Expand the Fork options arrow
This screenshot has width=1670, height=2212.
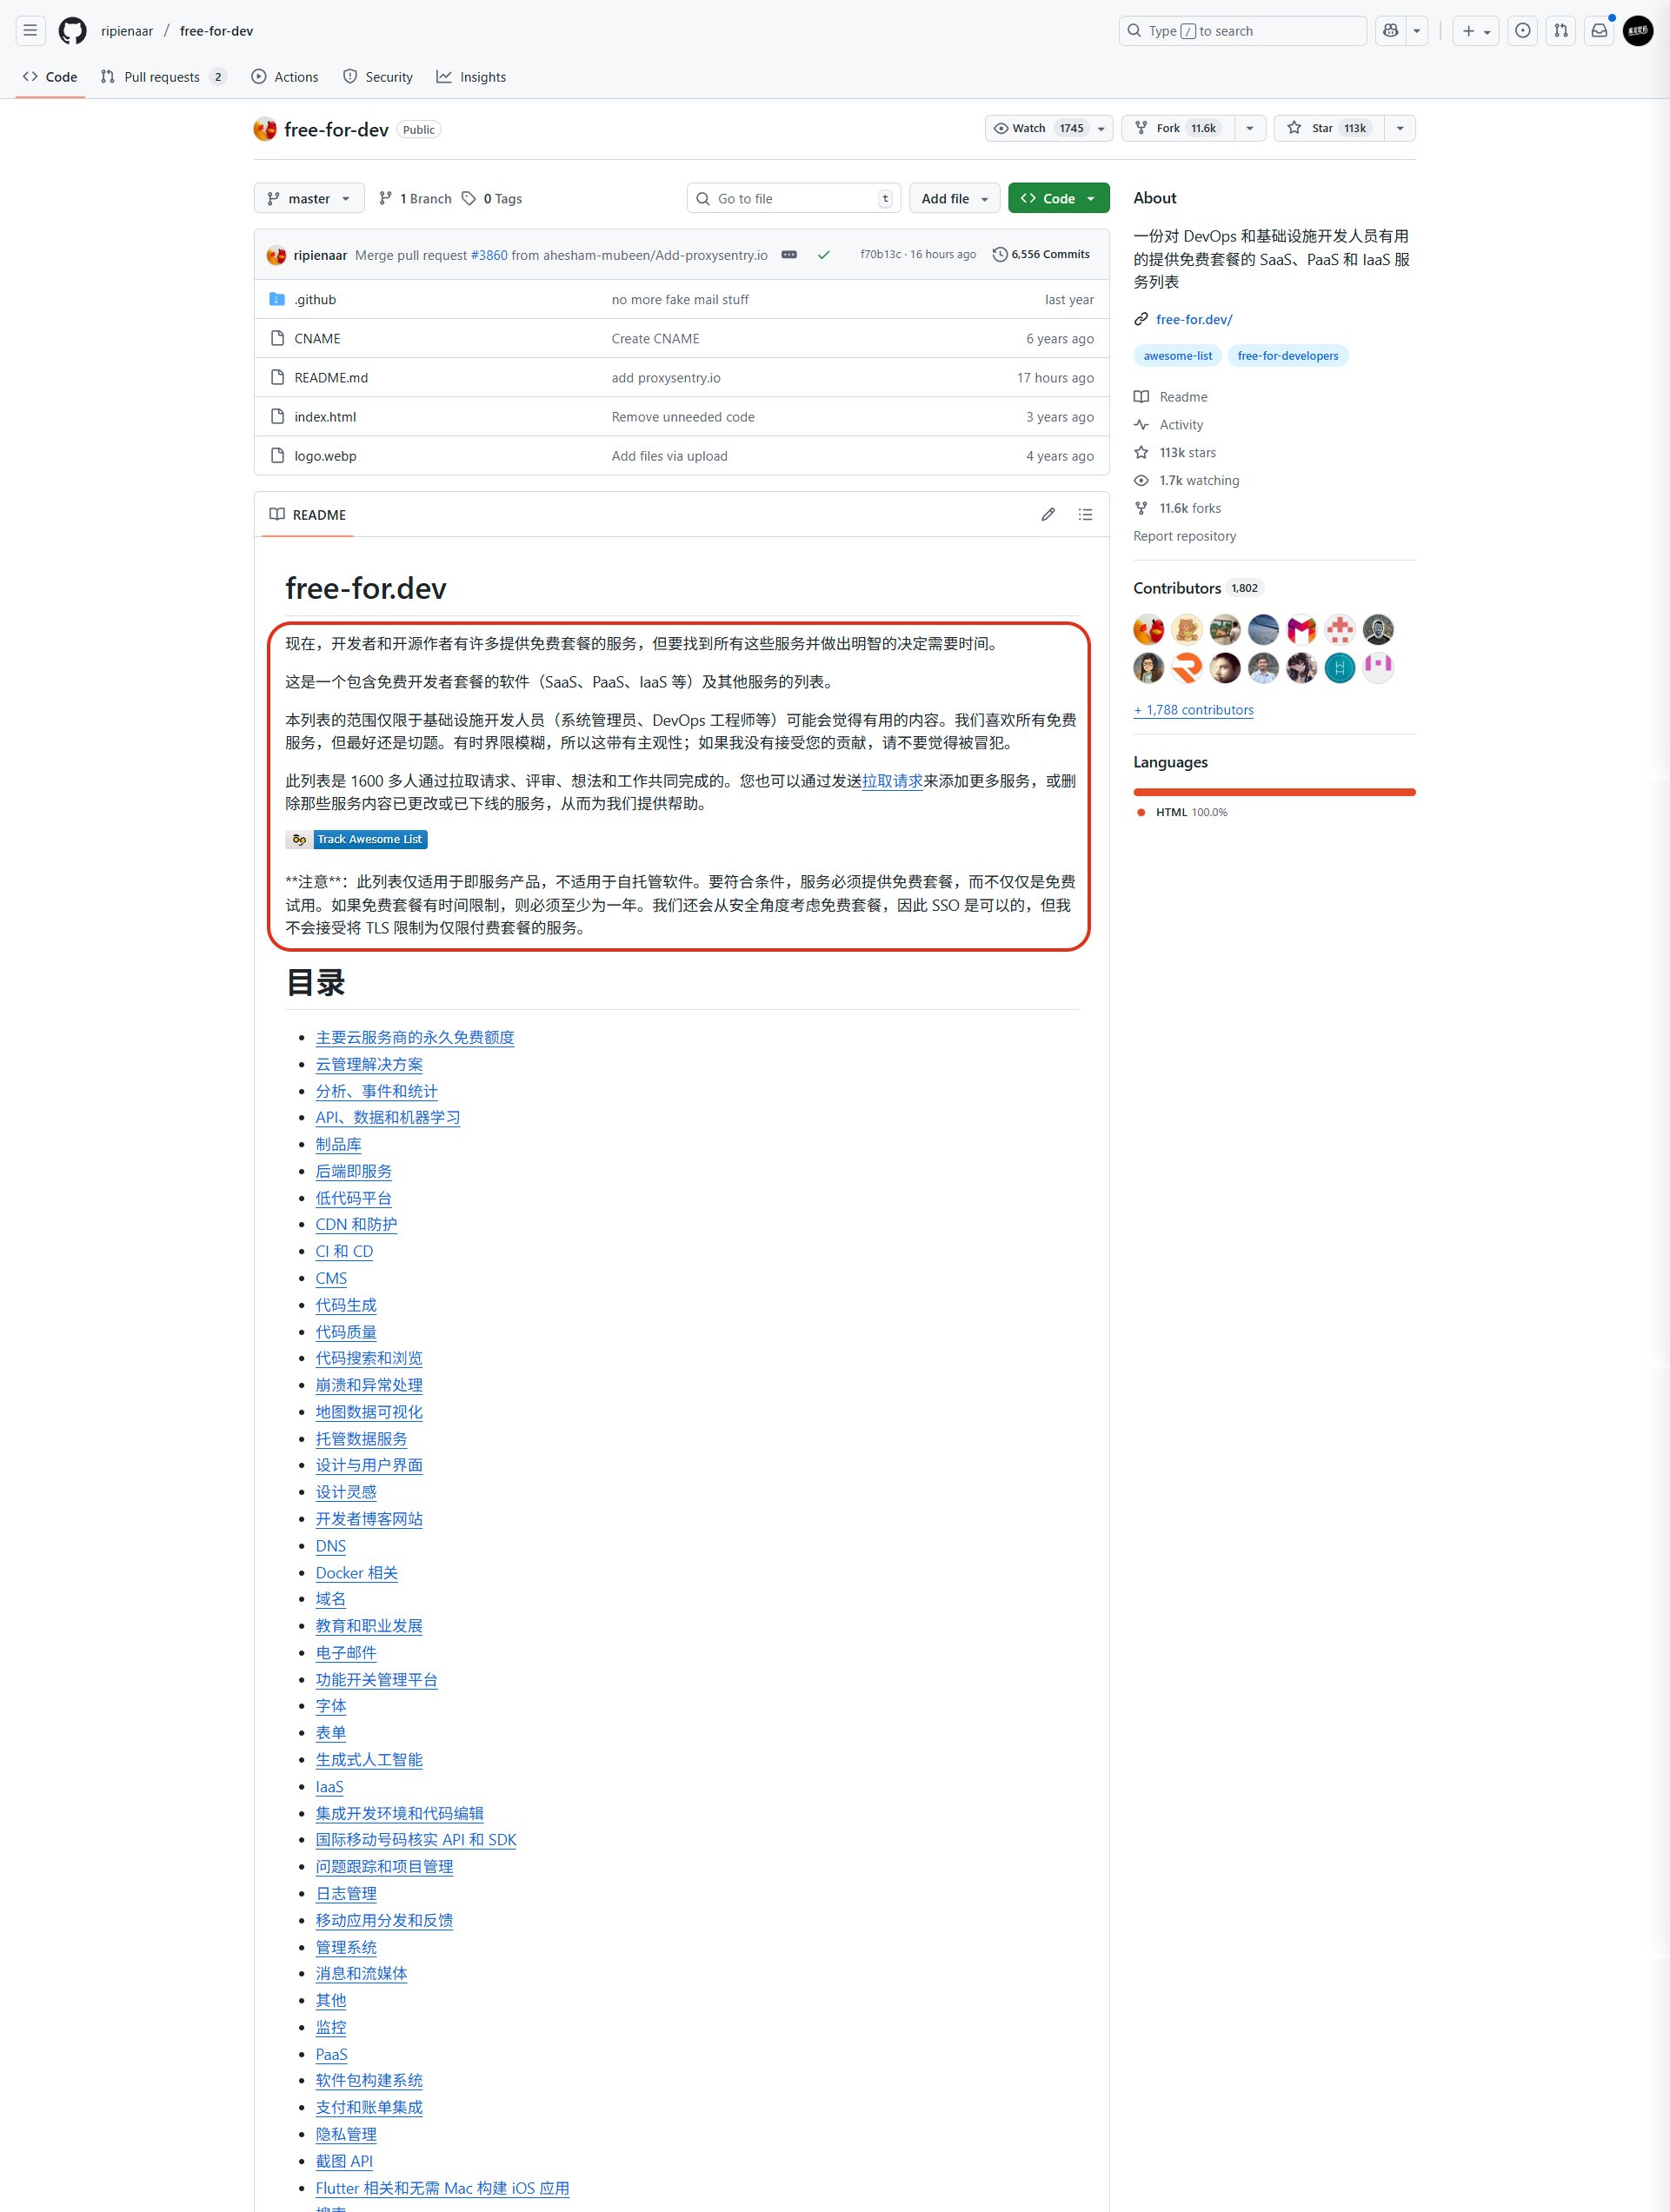click(1249, 128)
